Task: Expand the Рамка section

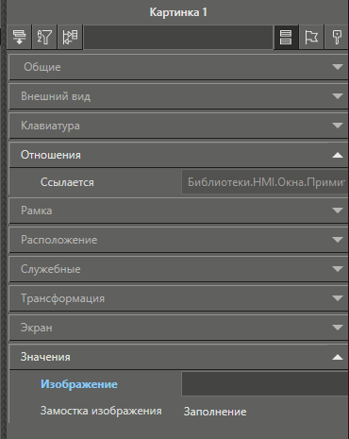Action: pyautogui.click(x=178, y=211)
